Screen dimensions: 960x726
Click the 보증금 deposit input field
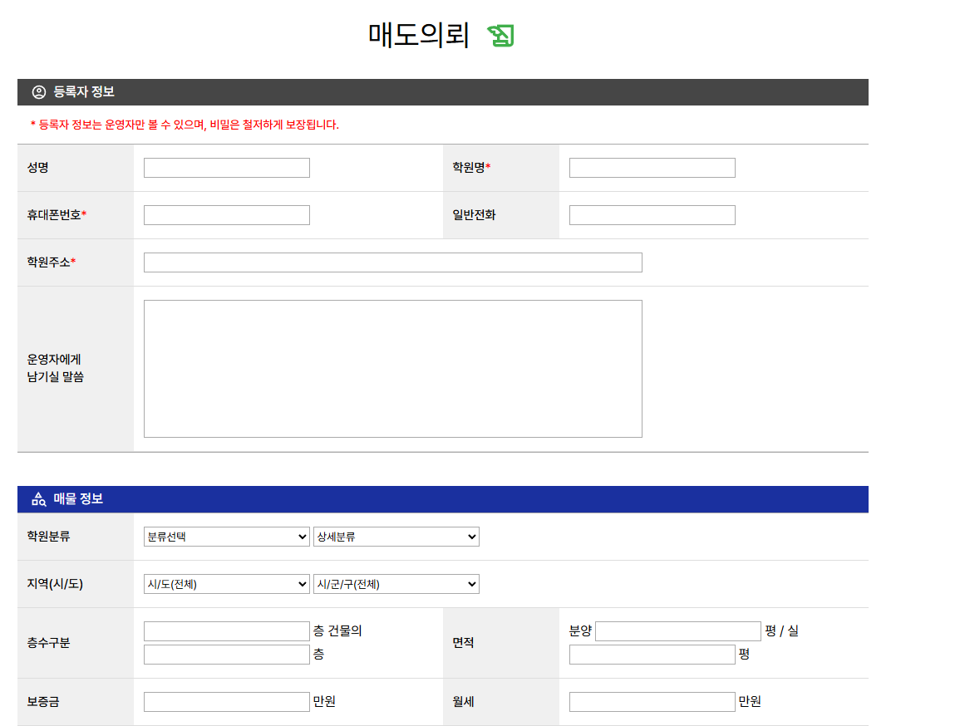(226, 702)
